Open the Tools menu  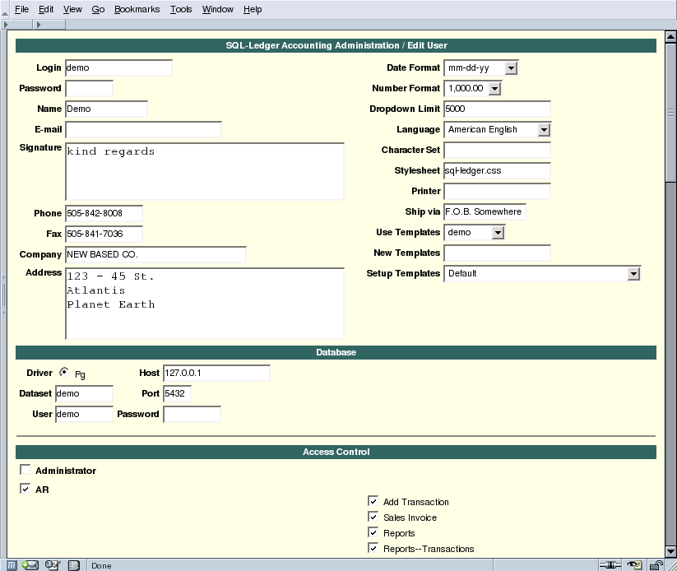pos(182,9)
